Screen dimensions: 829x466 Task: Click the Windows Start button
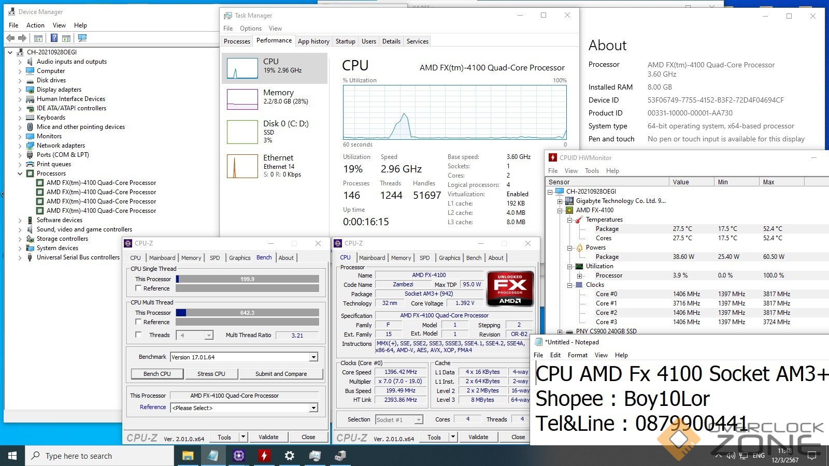pyautogui.click(x=12, y=456)
